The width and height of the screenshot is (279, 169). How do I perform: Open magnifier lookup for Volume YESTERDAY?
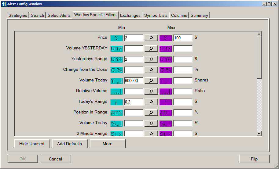[x=151, y=49]
